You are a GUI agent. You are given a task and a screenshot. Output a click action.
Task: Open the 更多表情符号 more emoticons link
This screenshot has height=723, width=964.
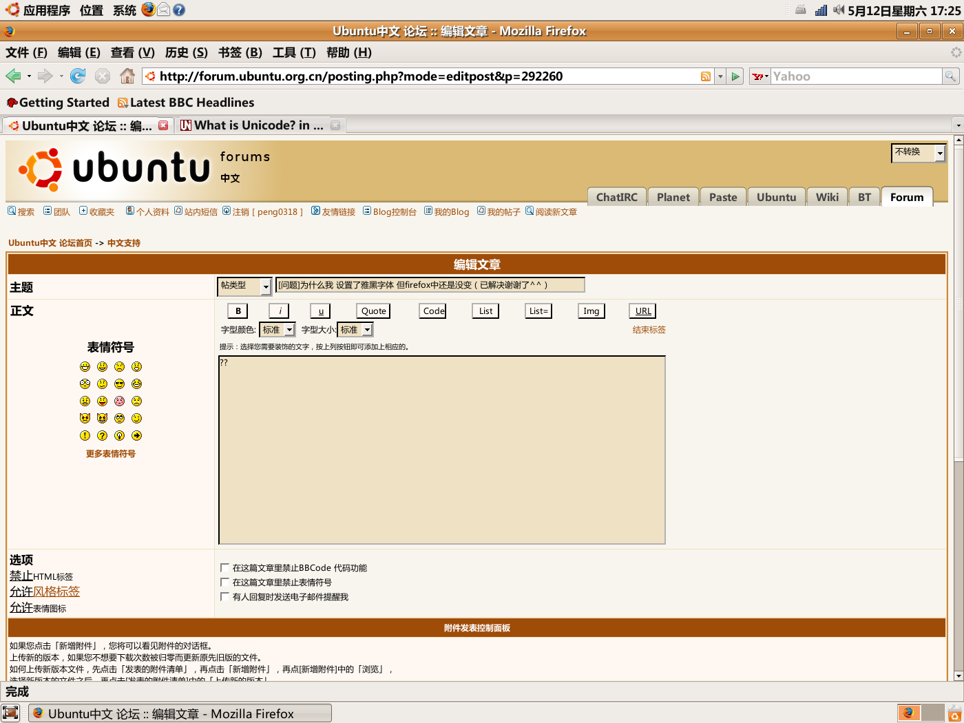pos(111,454)
